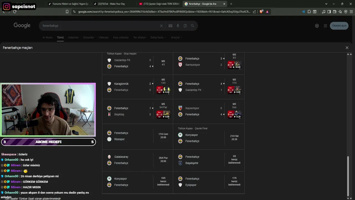This screenshot has height=200, width=355.
Task: Play Fenerbahçe–Beşiktaş 6:00 highlight video
Action: (163, 114)
